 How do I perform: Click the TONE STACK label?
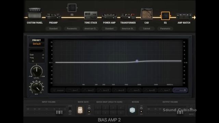click(x=91, y=23)
